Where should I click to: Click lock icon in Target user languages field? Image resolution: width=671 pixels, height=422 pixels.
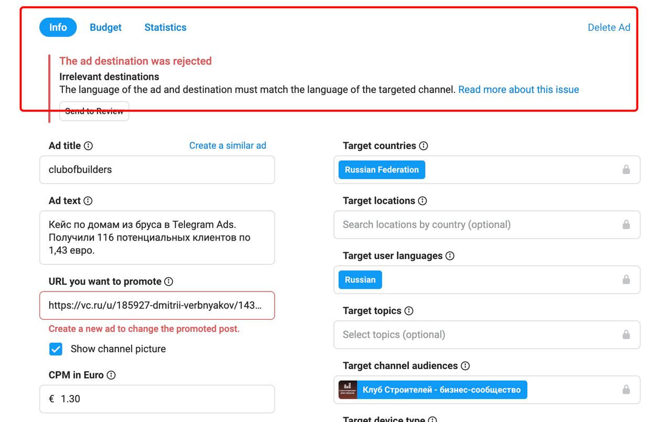click(x=626, y=280)
